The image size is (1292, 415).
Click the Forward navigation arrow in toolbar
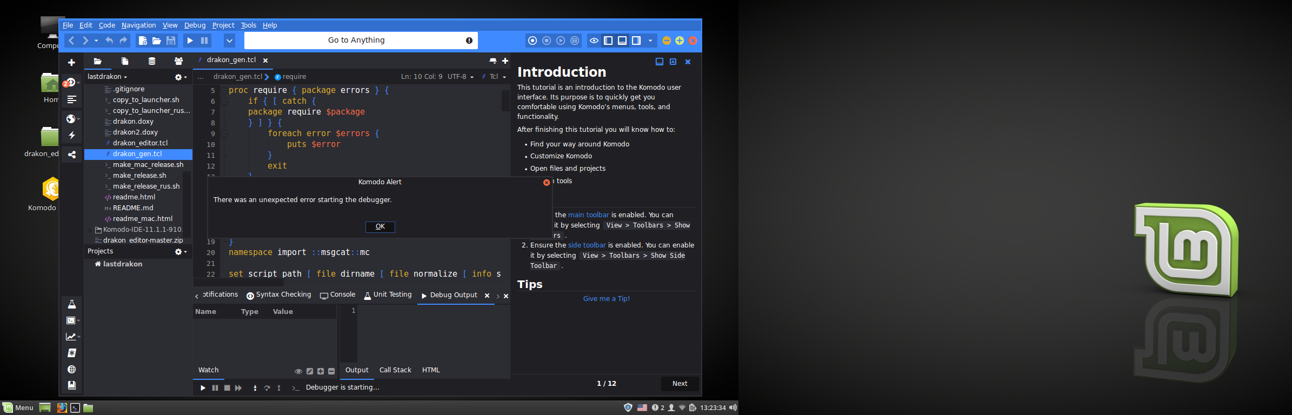[x=85, y=41]
